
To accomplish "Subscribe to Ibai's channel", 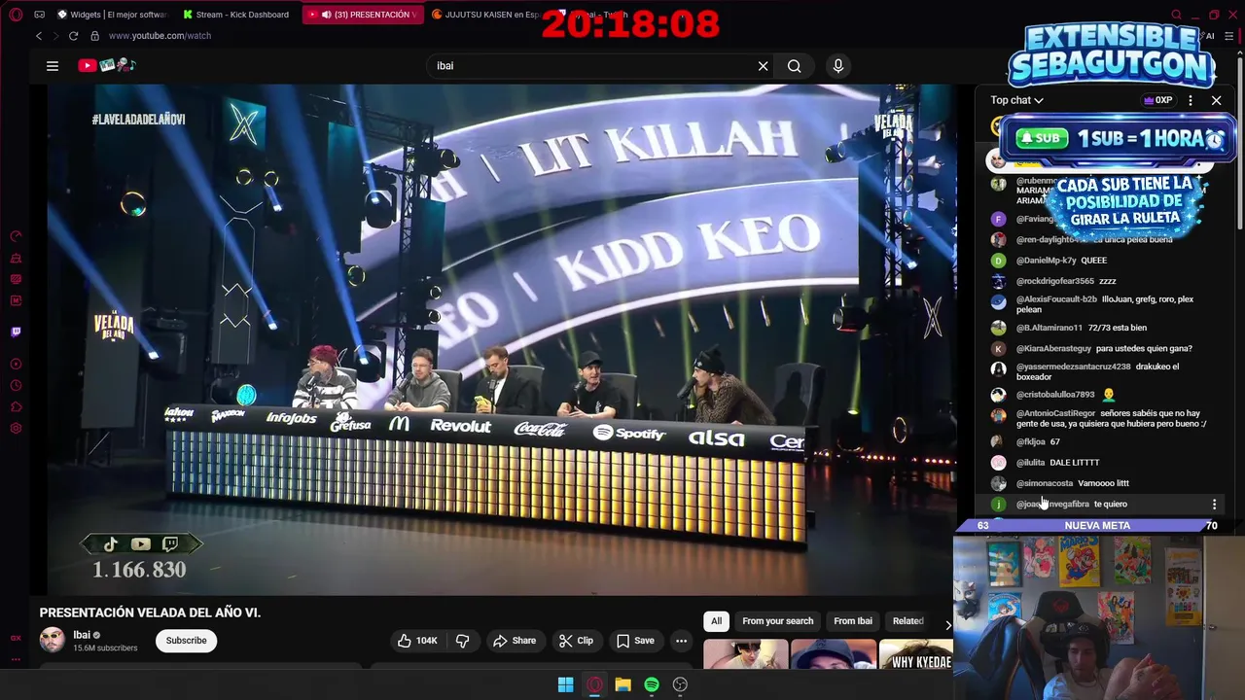I will 186,641.
